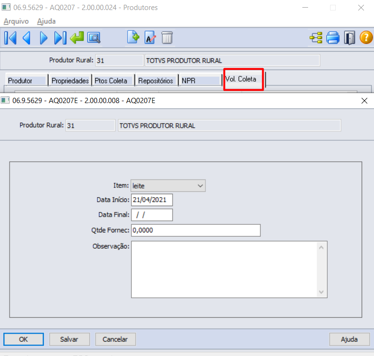Switch to the Ptos Coleta tab
The height and width of the screenshot is (356, 374).
[x=113, y=81]
